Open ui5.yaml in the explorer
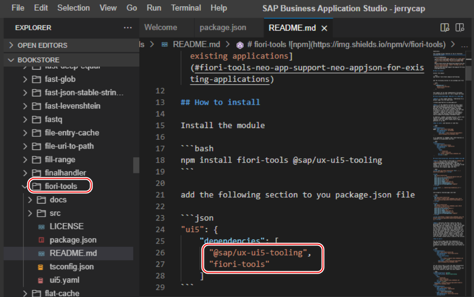 64,280
